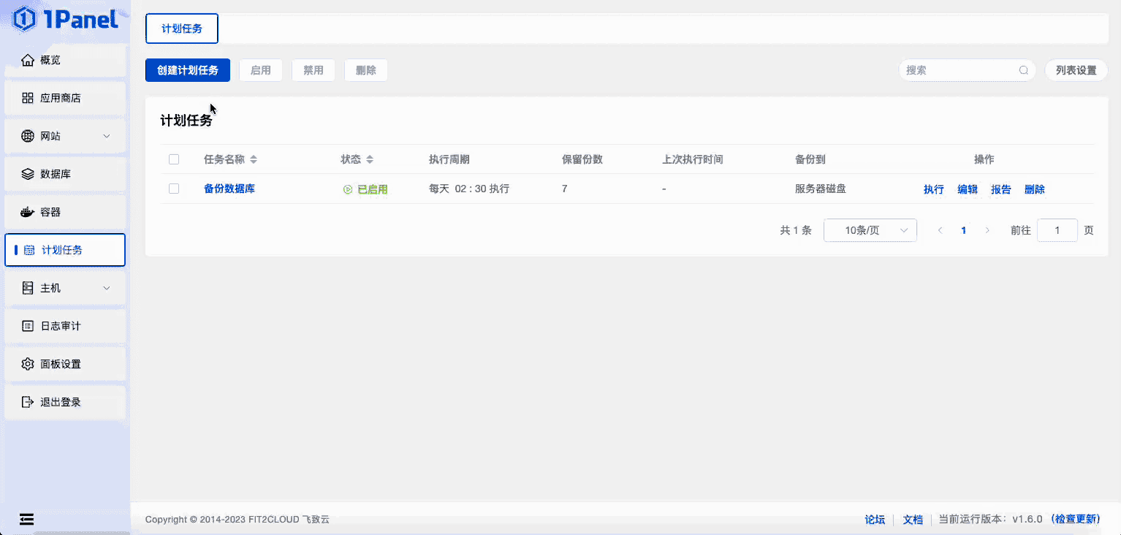The image size is (1121, 535).
Task: Check the checkbox for 备份数据库 row
Action: click(x=173, y=188)
